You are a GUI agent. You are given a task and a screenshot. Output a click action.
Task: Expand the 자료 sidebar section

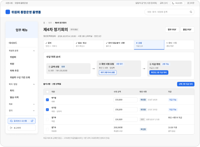[34, 104]
